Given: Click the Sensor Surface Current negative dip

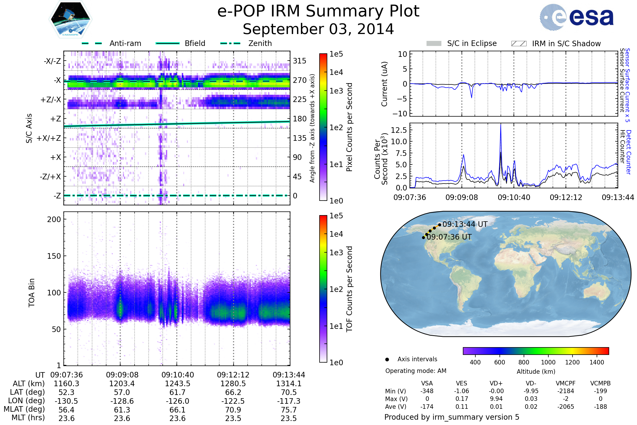Looking at the screenshot, I should (x=472, y=97).
